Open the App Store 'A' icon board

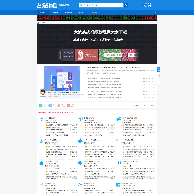click(x=80, y=185)
